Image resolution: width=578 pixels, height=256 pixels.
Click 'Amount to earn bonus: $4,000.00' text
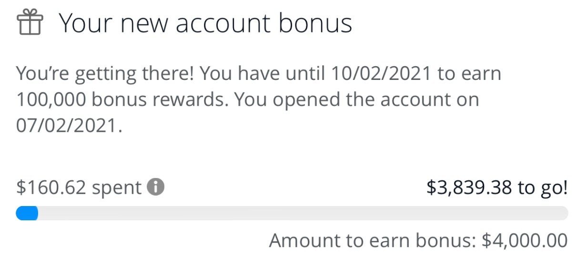(418, 240)
